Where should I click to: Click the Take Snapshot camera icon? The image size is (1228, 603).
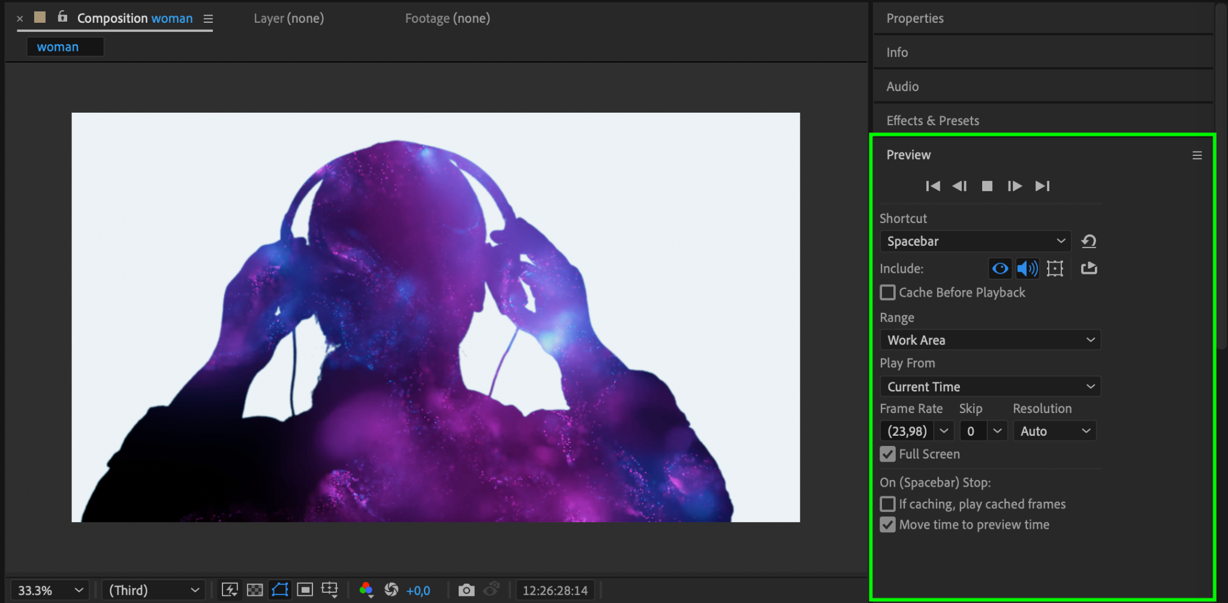(466, 590)
